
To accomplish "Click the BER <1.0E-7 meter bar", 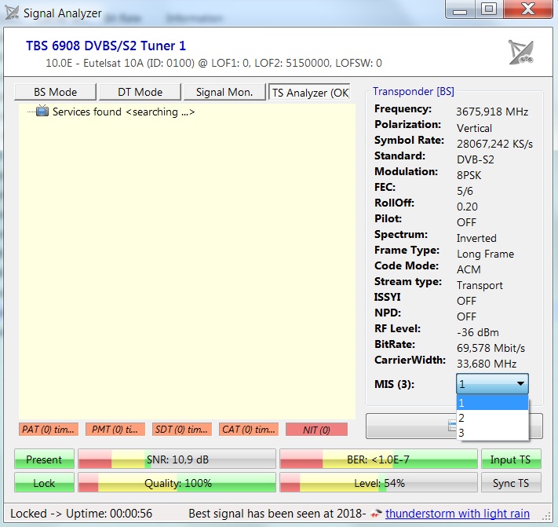I will coord(378,459).
